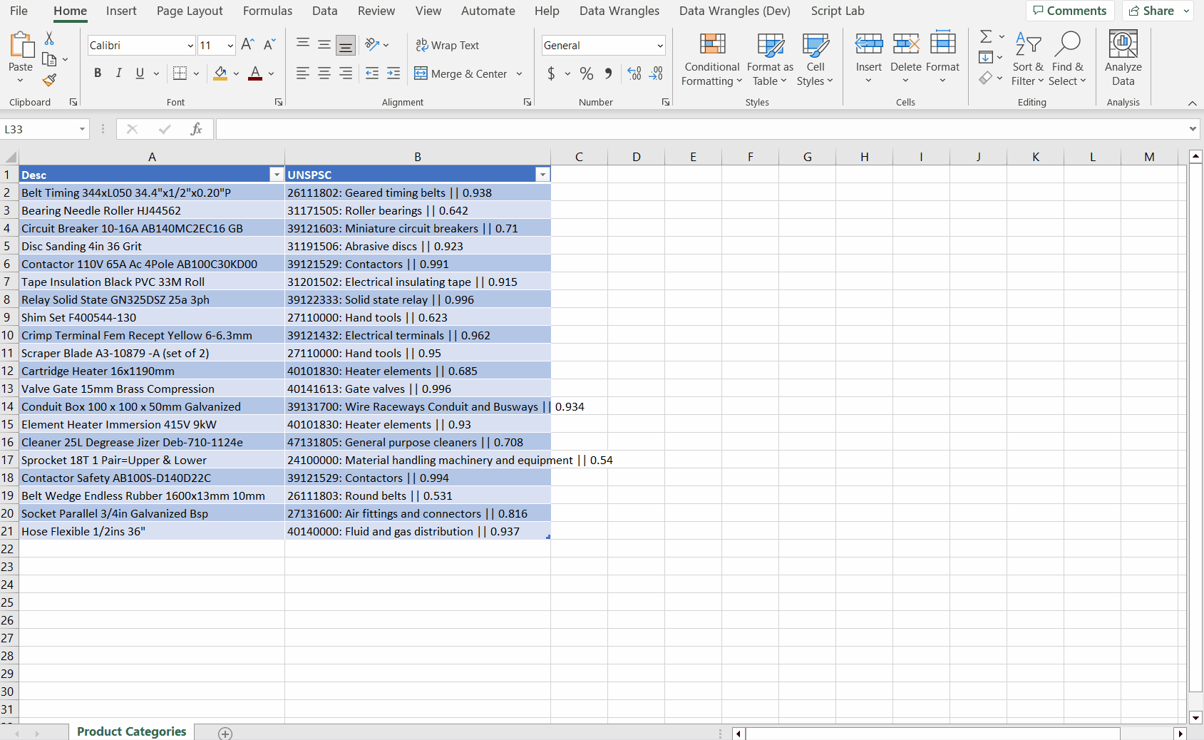
Task: Click the Copy icon in Clipboard
Action: coord(49,59)
